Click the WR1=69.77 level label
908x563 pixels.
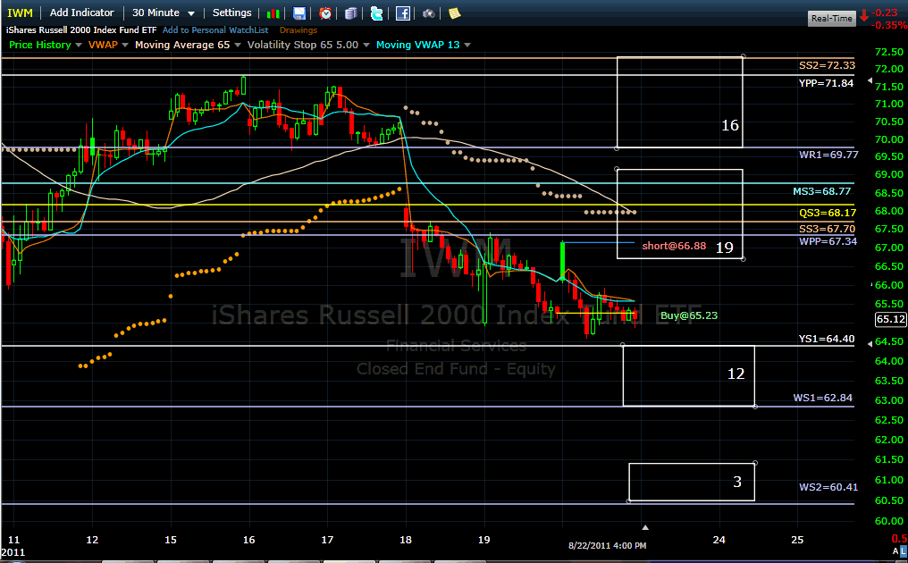828,155
